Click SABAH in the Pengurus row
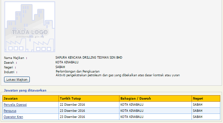Viewport: 223px width, 123px height. click(198, 111)
